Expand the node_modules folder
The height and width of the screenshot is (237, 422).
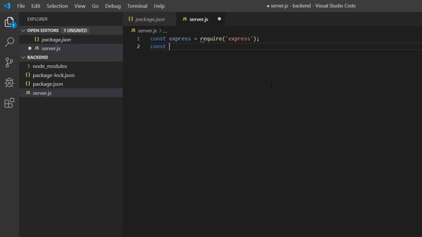click(71, 66)
